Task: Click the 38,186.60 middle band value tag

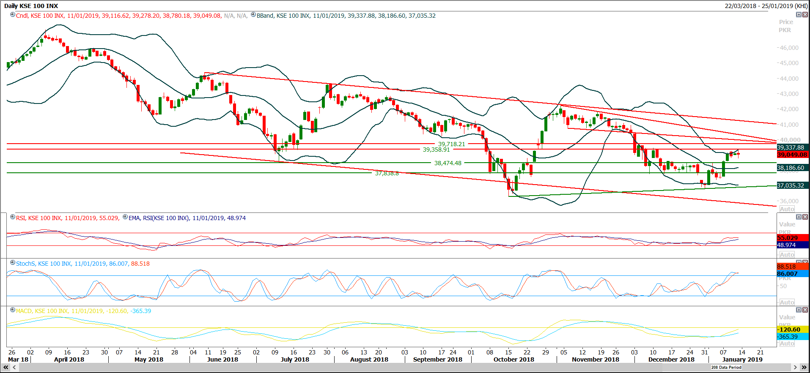Action: click(793, 168)
